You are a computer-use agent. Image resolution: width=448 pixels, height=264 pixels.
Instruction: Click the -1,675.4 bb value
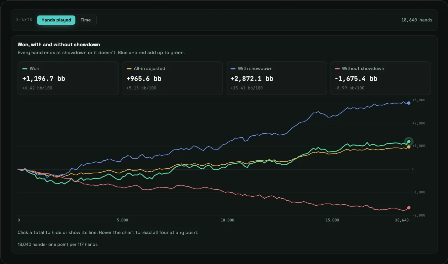coord(356,79)
